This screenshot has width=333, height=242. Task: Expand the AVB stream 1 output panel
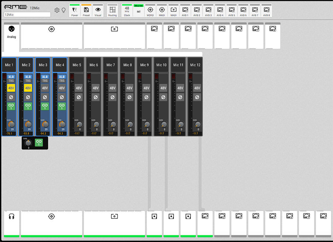pos(205,224)
